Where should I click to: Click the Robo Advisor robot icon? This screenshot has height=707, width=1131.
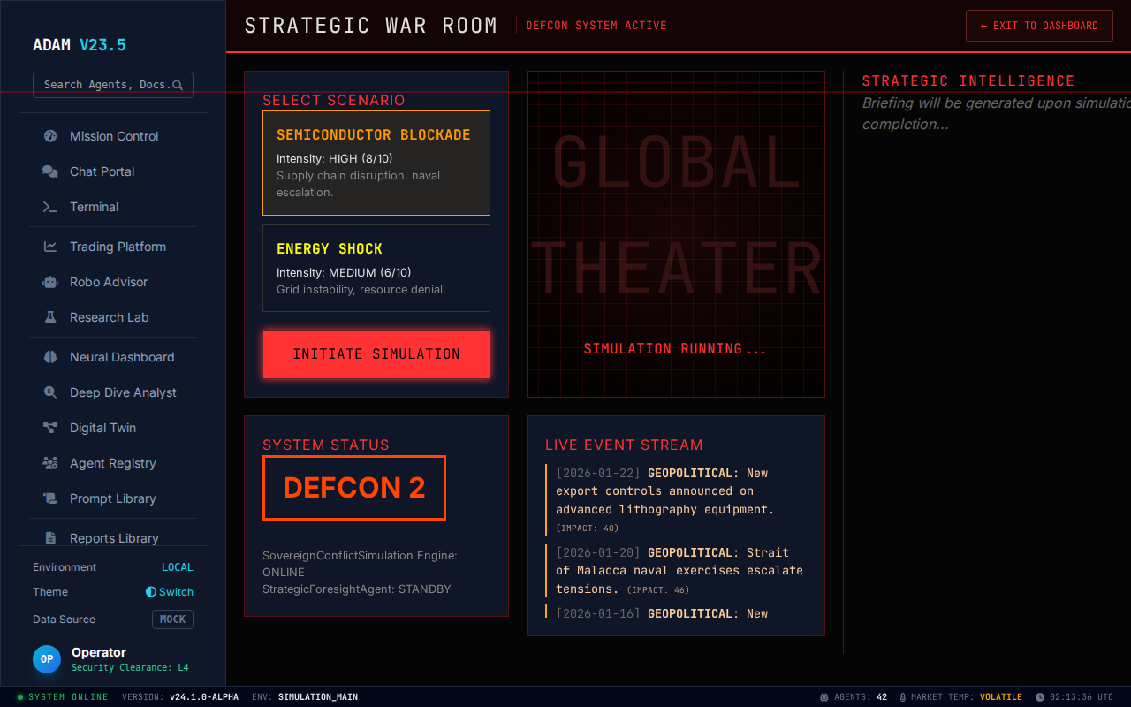pos(50,282)
